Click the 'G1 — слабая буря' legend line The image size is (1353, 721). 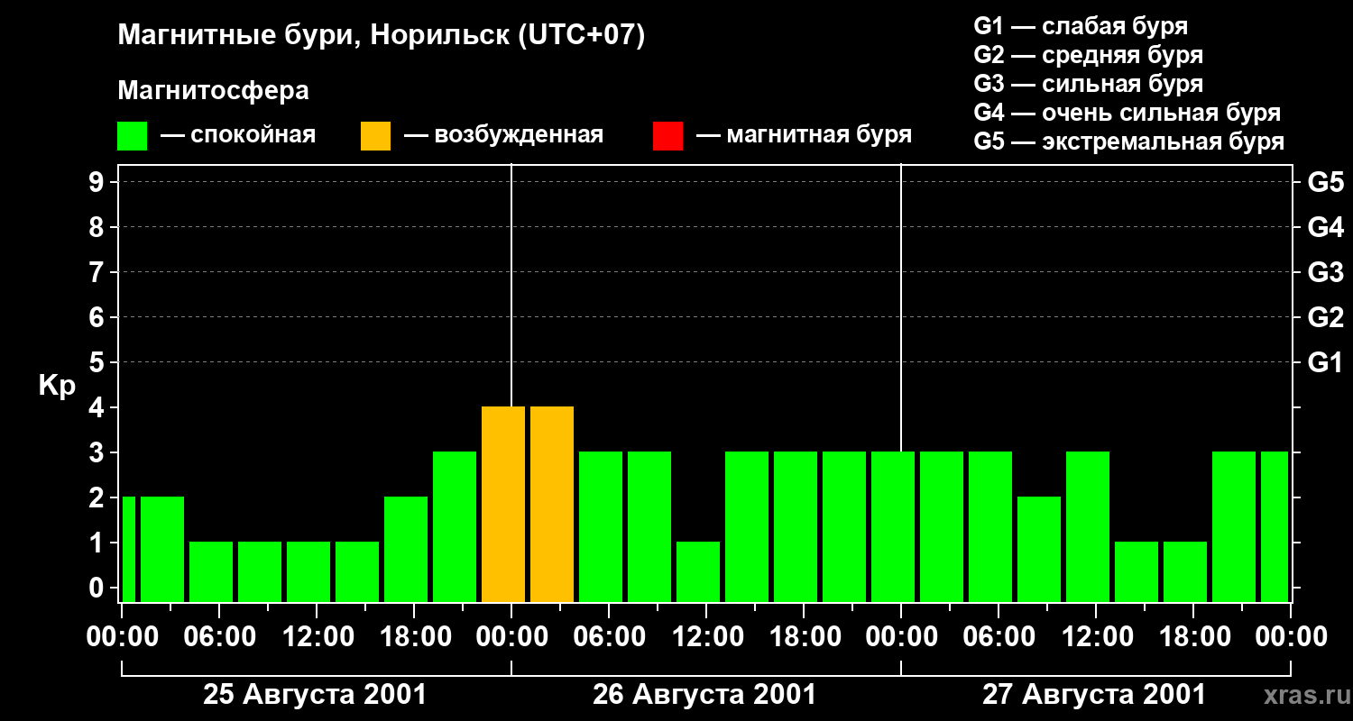1081,26
